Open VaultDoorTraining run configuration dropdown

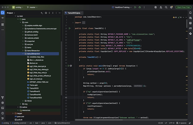[122, 7]
